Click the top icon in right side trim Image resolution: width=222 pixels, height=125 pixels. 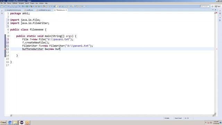click(220, 11)
